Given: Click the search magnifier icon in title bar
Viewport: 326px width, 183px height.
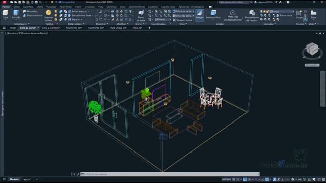Looking at the screenshot, I should [251, 2].
